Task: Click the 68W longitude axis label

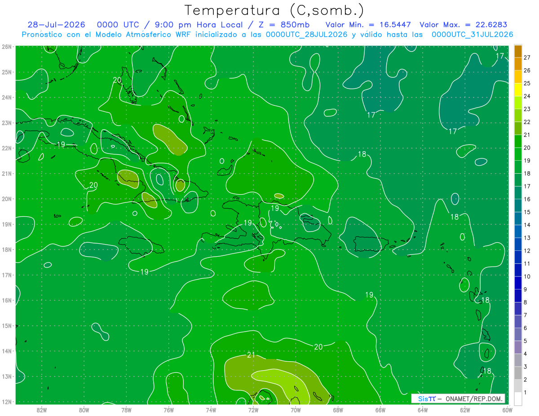Action: (x=338, y=410)
